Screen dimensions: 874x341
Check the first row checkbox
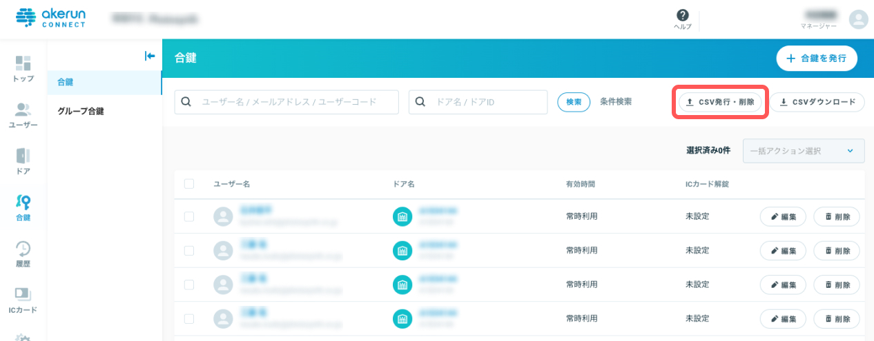click(189, 216)
